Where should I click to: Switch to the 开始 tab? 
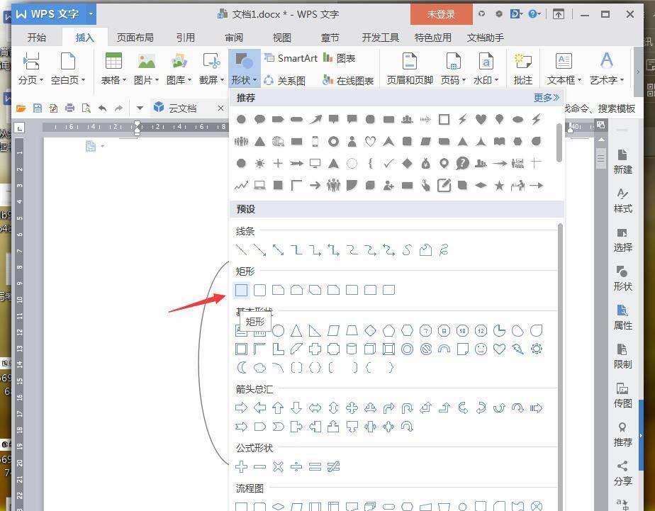[x=36, y=38]
